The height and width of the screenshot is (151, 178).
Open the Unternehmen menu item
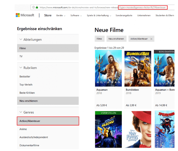(x=144, y=15)
